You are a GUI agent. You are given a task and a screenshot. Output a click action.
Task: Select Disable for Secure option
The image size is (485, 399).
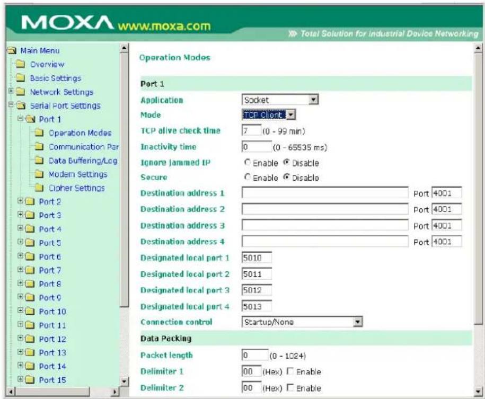click(286, 177)
